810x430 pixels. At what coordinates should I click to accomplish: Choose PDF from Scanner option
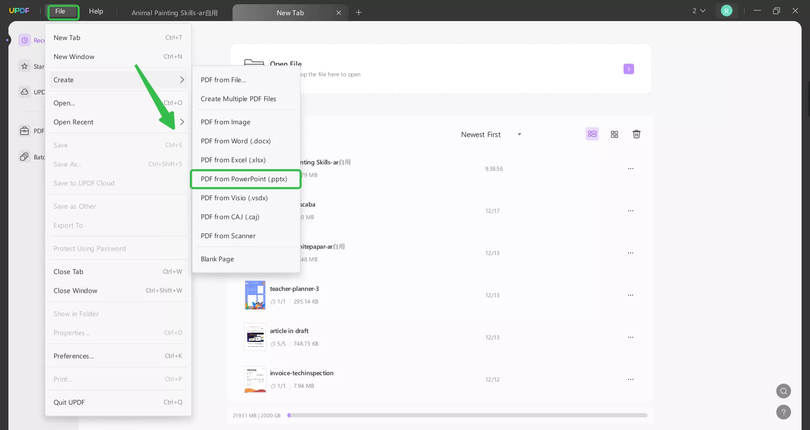tap(246, 236)
